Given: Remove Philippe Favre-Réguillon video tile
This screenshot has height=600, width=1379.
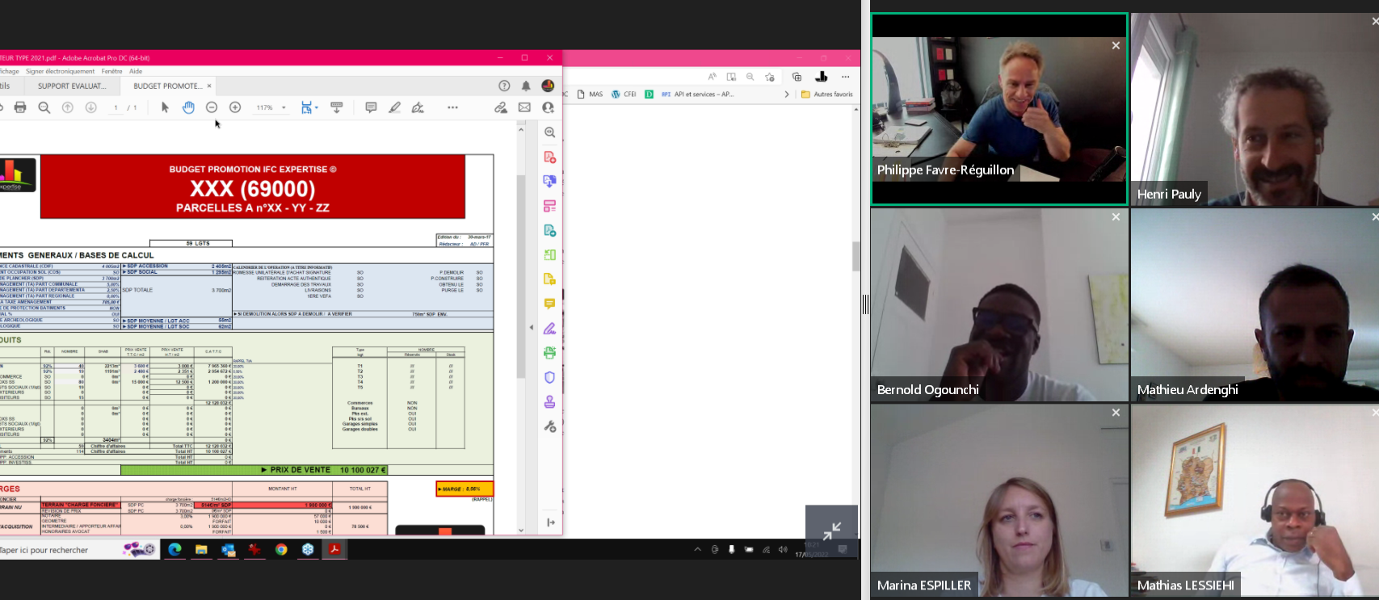Looking at the screenshot, I should tap(1116, 45).
